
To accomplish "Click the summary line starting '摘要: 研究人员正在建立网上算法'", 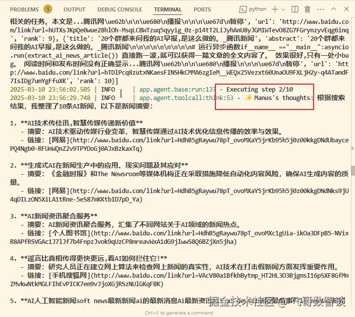I will pyautogui.click(x=182, y=267).
